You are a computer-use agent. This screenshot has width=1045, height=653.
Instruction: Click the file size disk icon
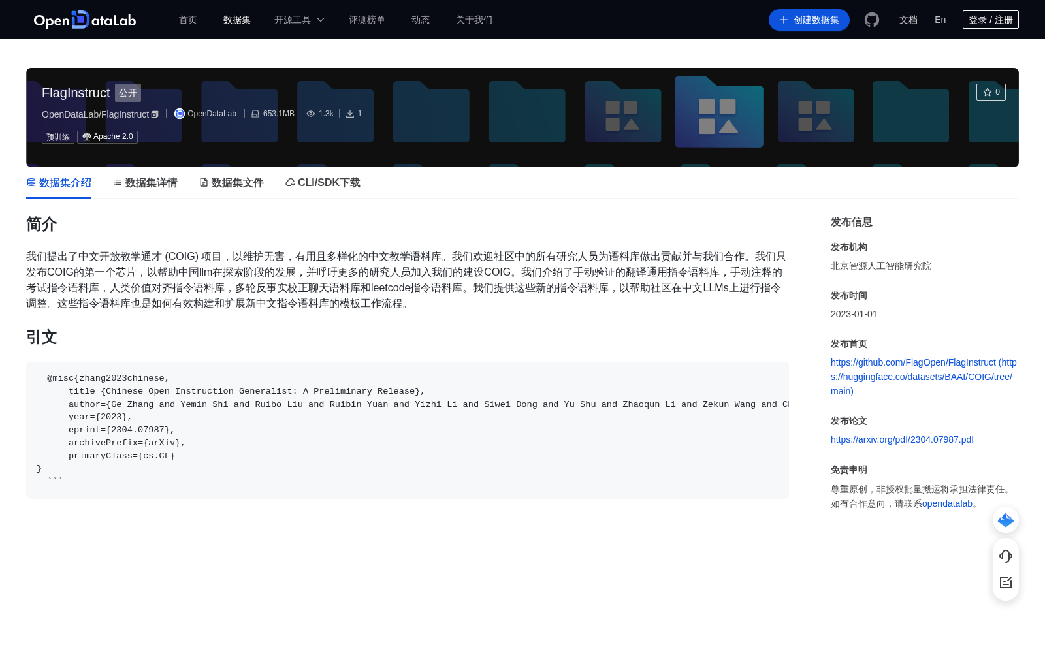[x=255, y=114]
